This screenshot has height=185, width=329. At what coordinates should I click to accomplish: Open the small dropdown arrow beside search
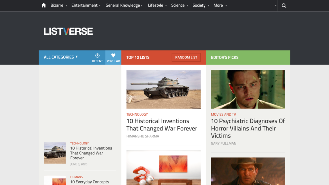tap(276, 6)
